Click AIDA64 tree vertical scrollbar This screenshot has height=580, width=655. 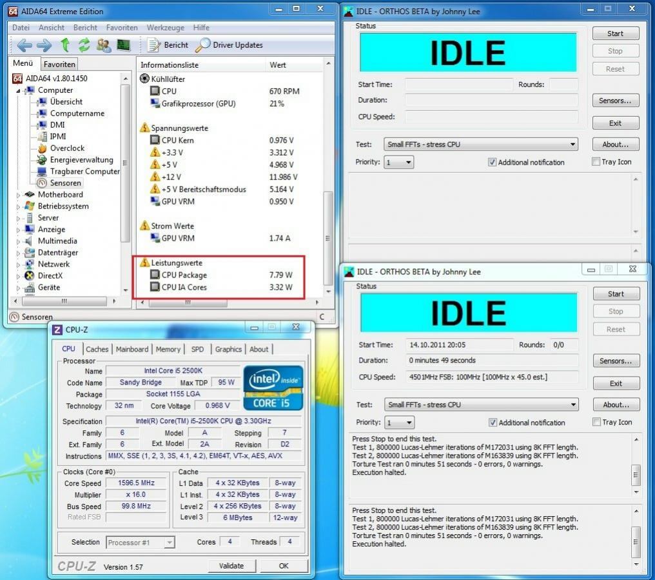pyautogui.click(x=125, y=163)
